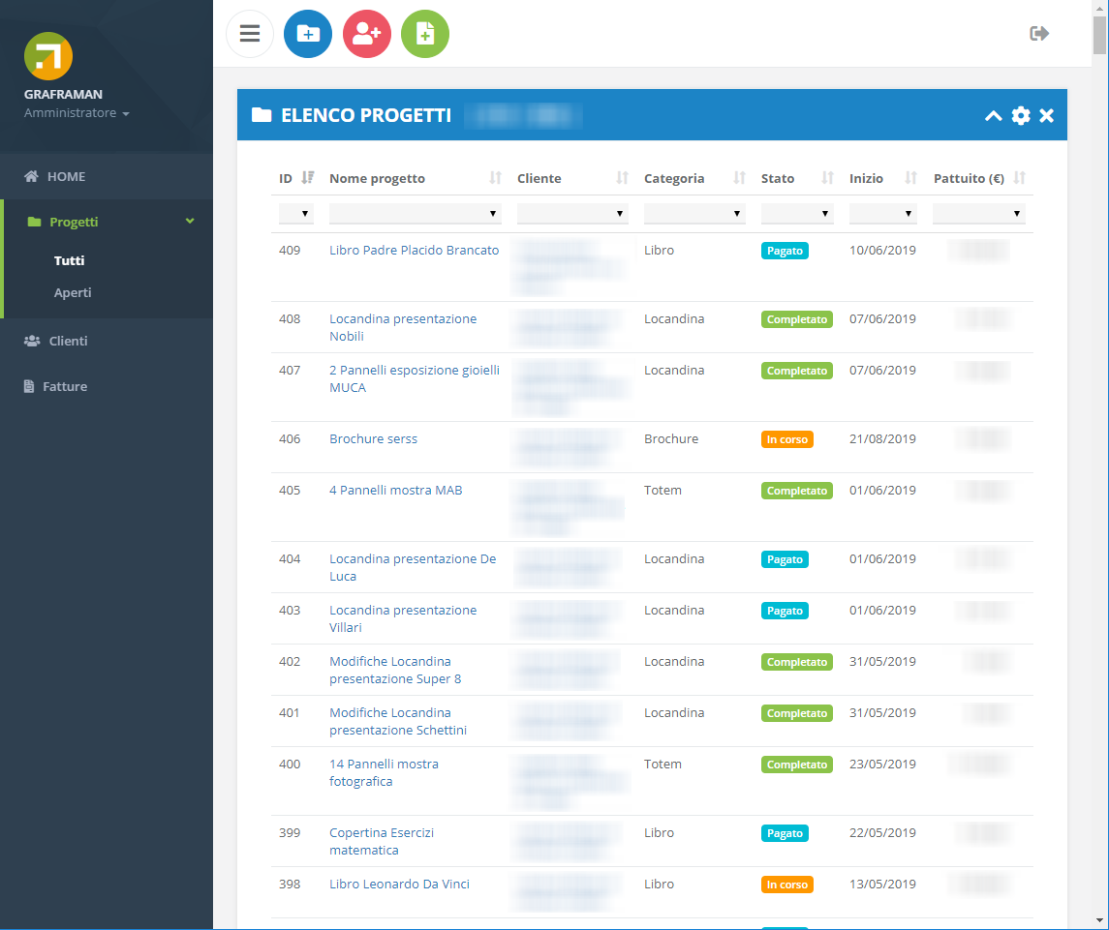
Task: Click the red add client icon
Action: point(366,34)
